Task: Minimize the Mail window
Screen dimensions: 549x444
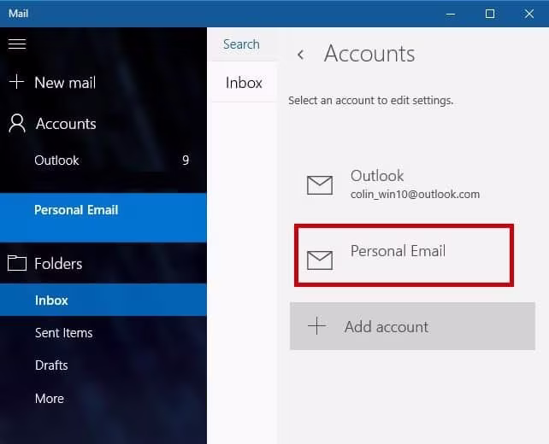Action: pyautogui.click(x=451, y=14)
